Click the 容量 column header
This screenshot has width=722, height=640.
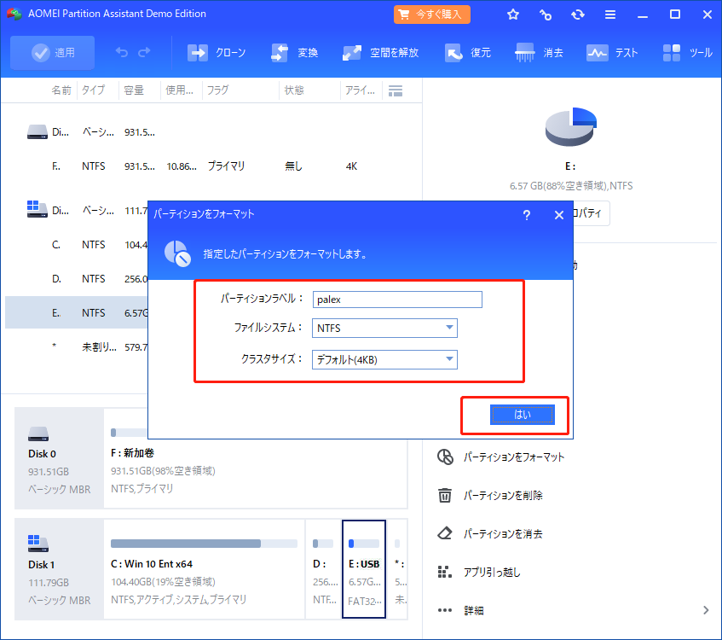point(134,90)
